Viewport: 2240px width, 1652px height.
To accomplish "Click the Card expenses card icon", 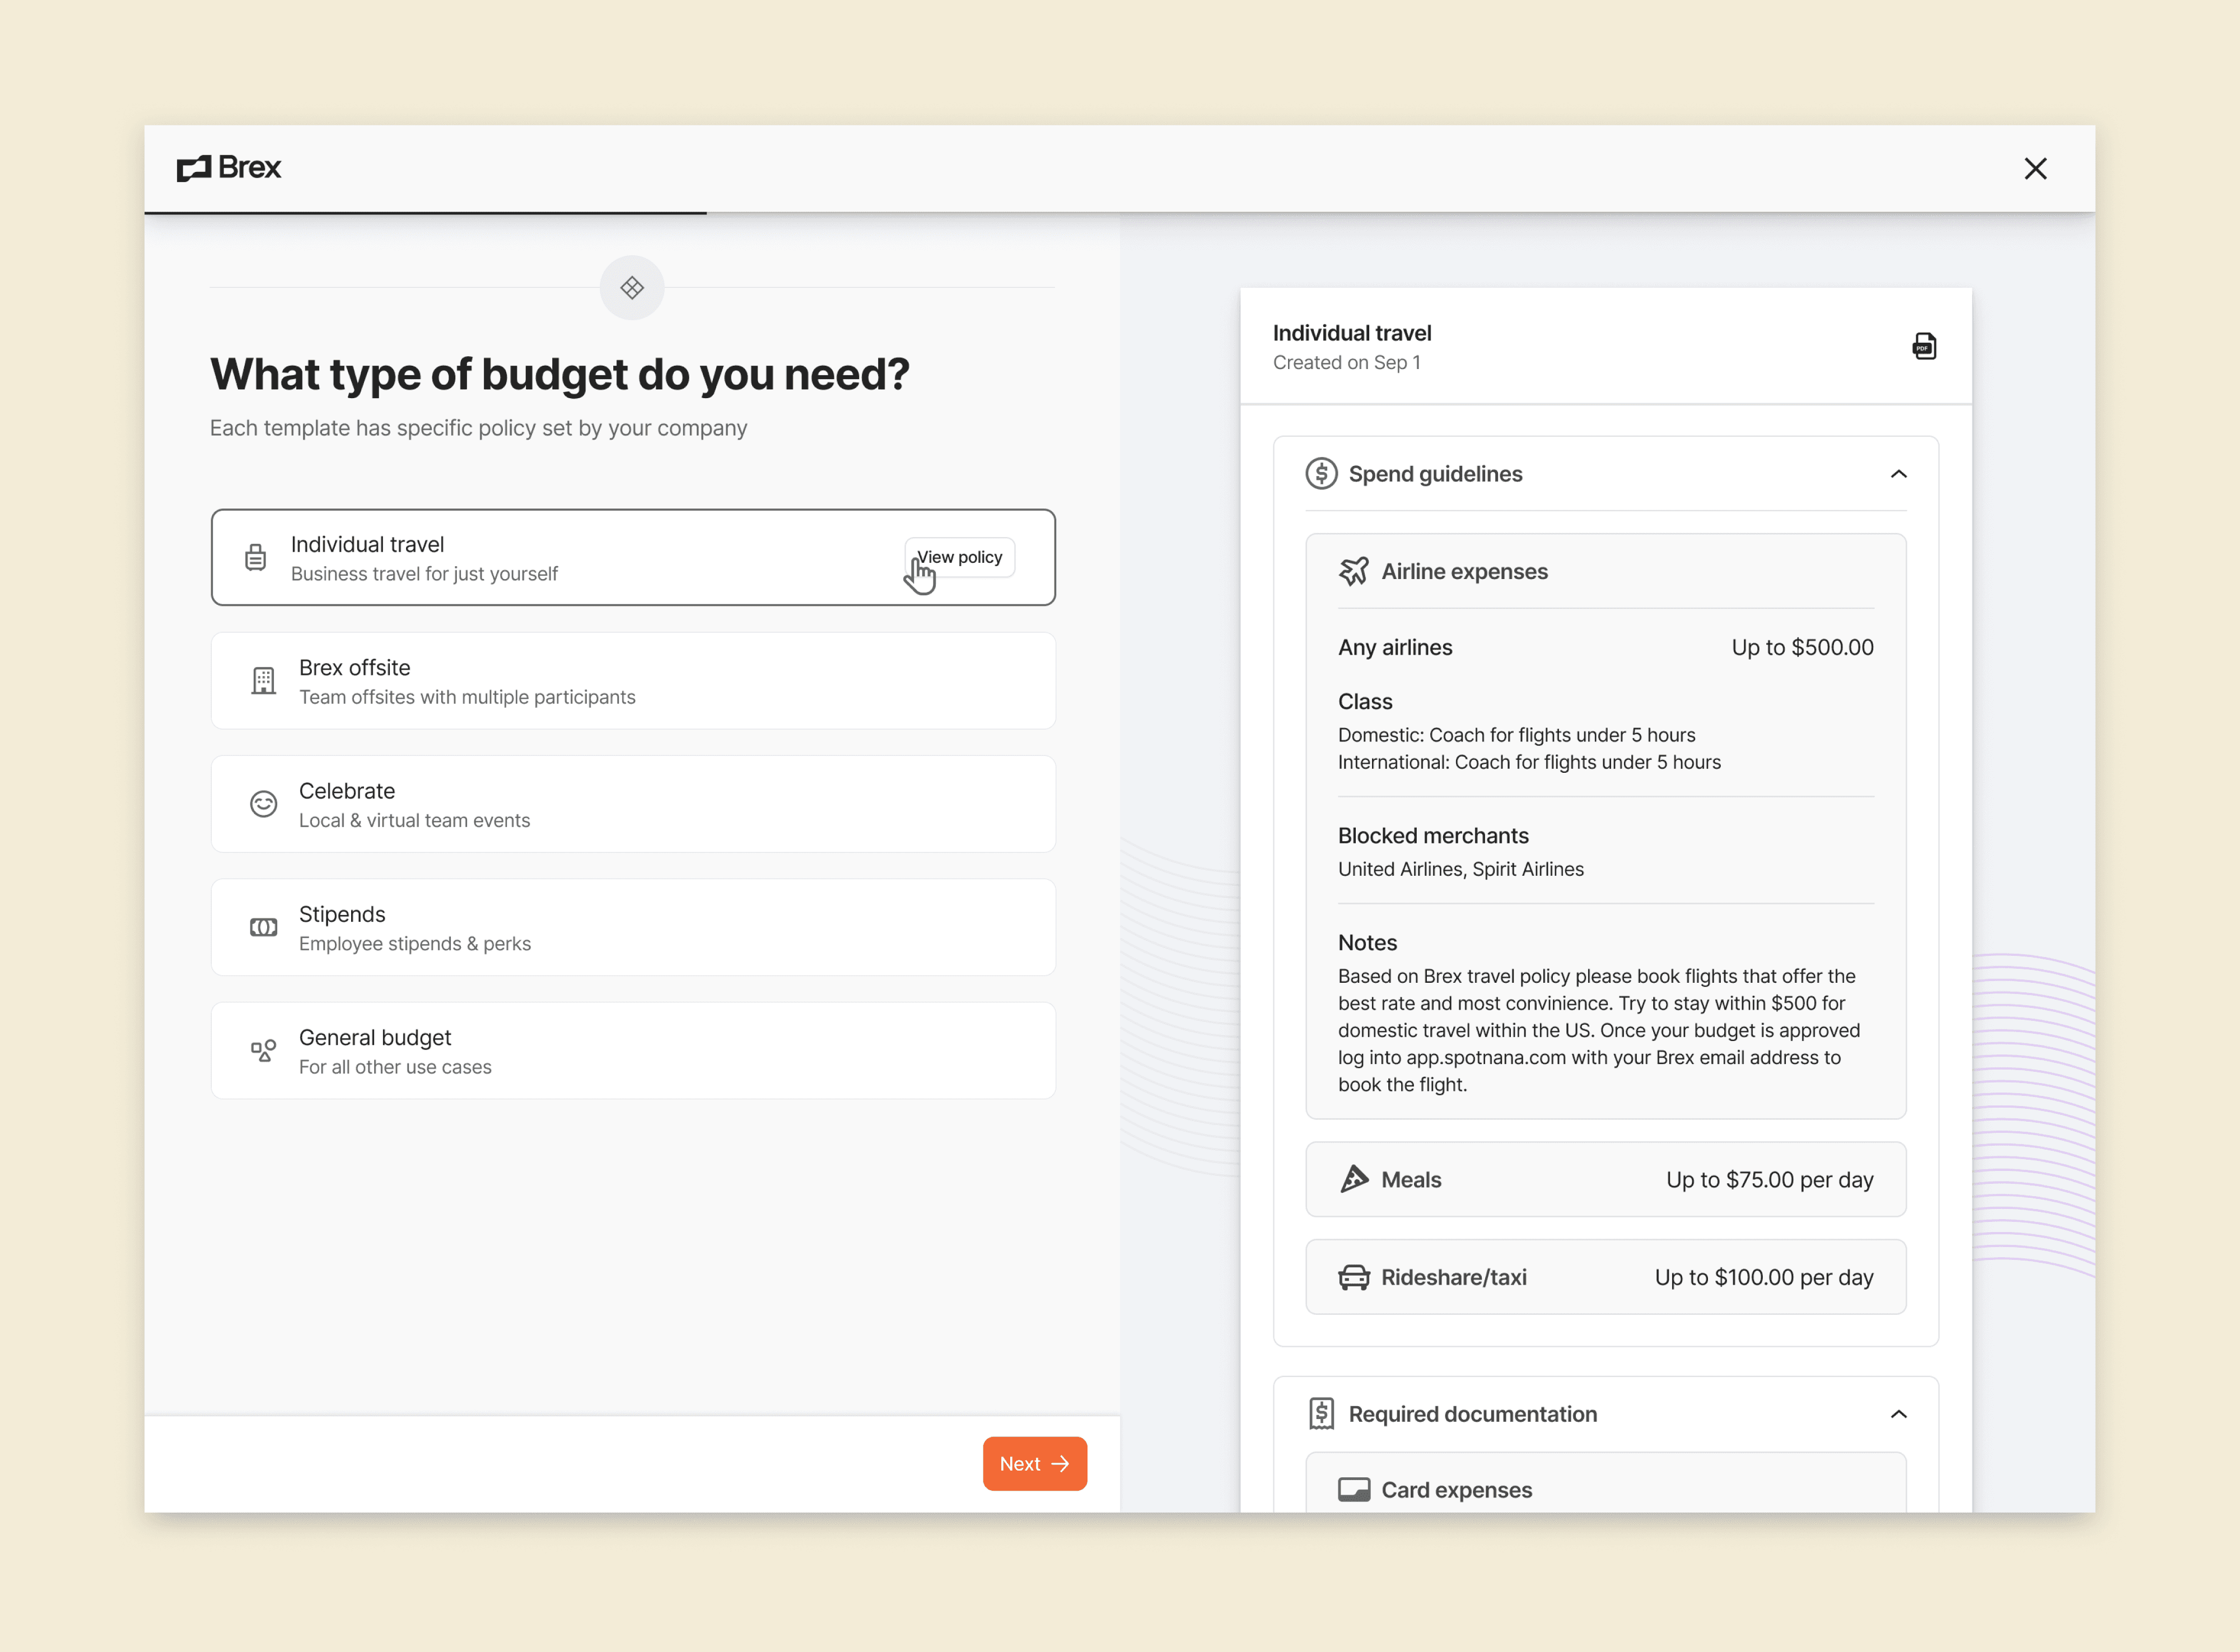I will coord(1354,1489).
